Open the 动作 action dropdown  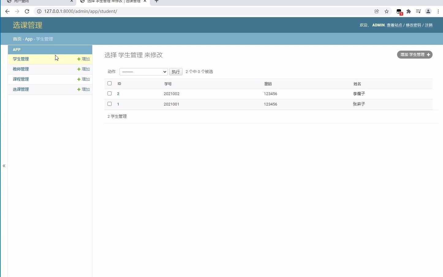click(x=143, y=72)
